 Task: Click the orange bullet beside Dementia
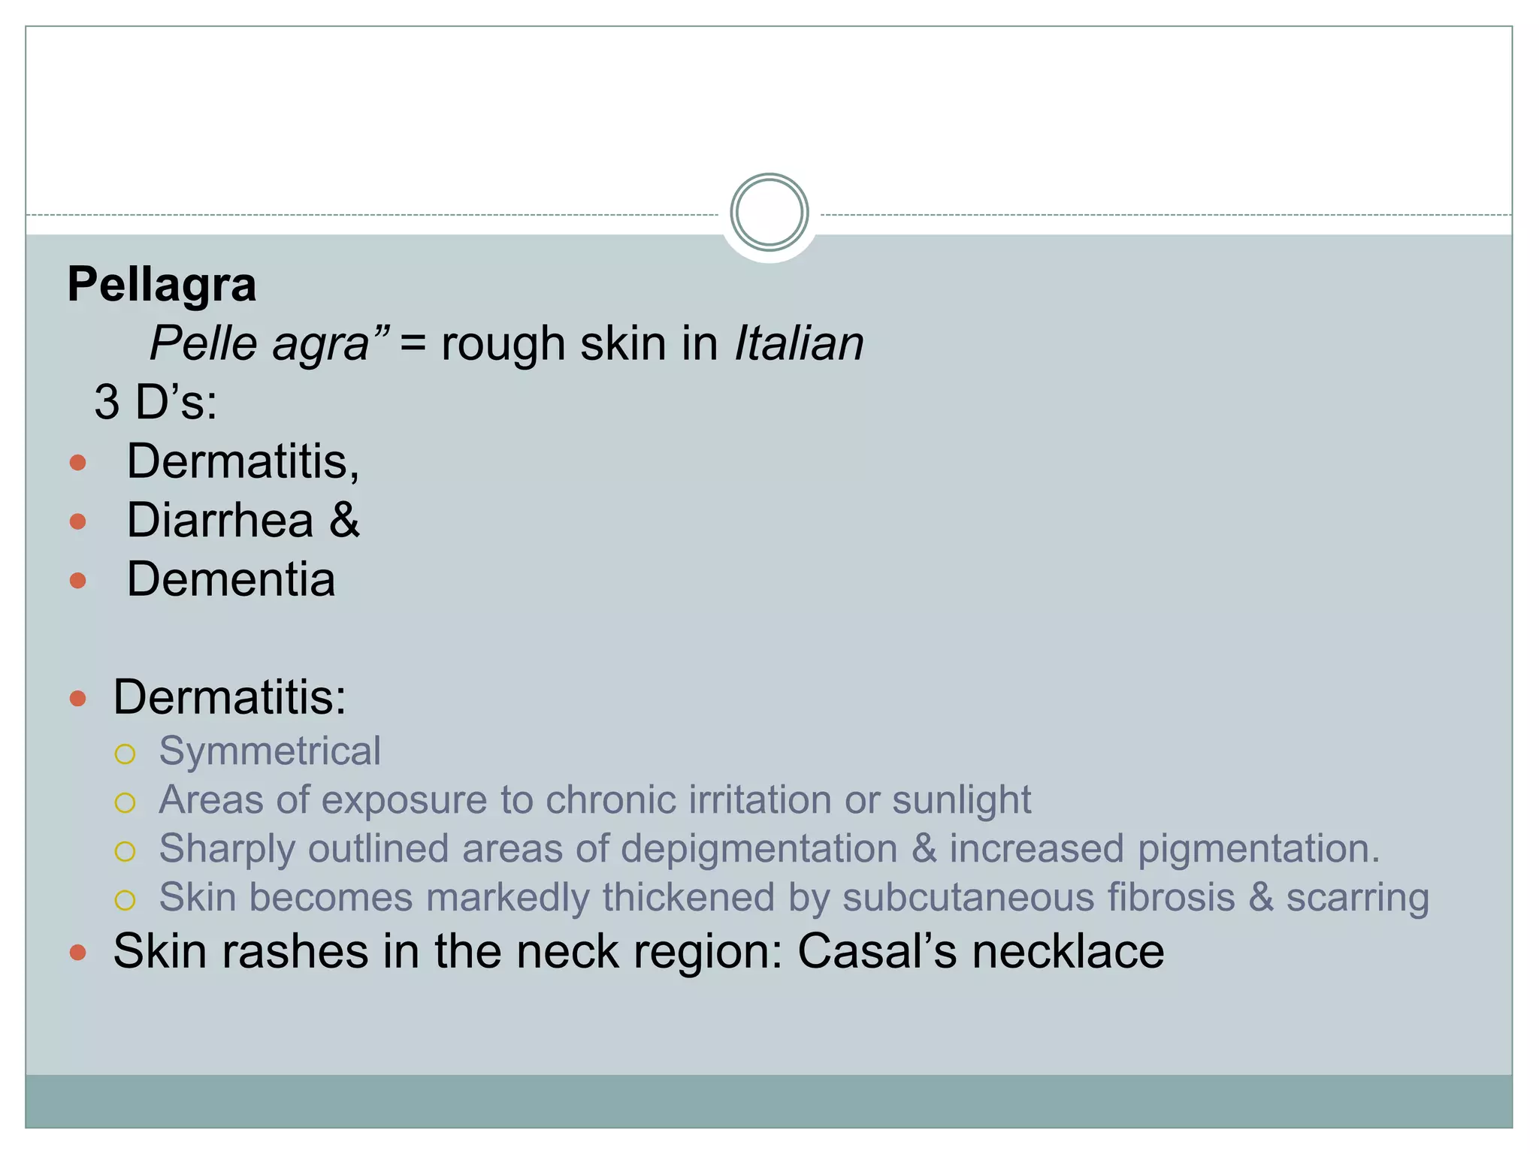pyautogui.click(x=77, y=580)
